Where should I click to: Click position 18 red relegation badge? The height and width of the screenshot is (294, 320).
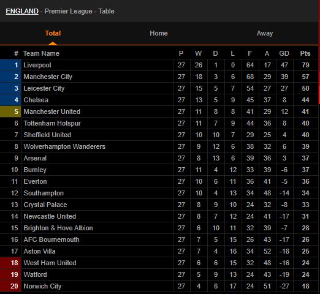(10, 263)
